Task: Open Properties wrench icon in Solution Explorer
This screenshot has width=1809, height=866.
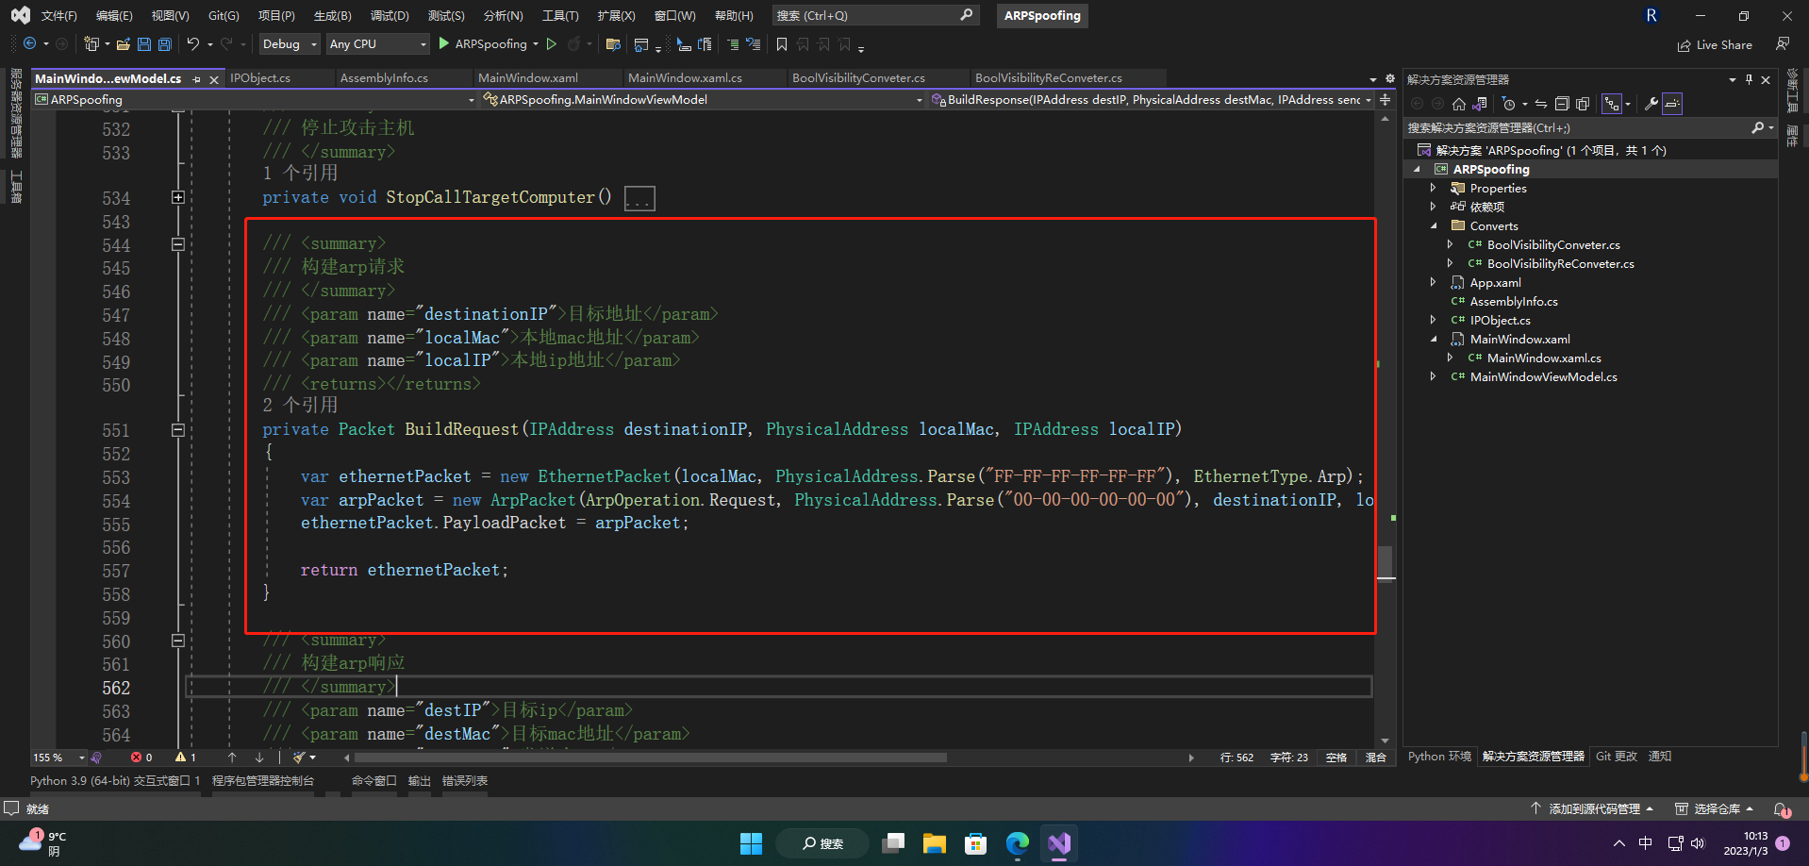Action: [1651, 104]
